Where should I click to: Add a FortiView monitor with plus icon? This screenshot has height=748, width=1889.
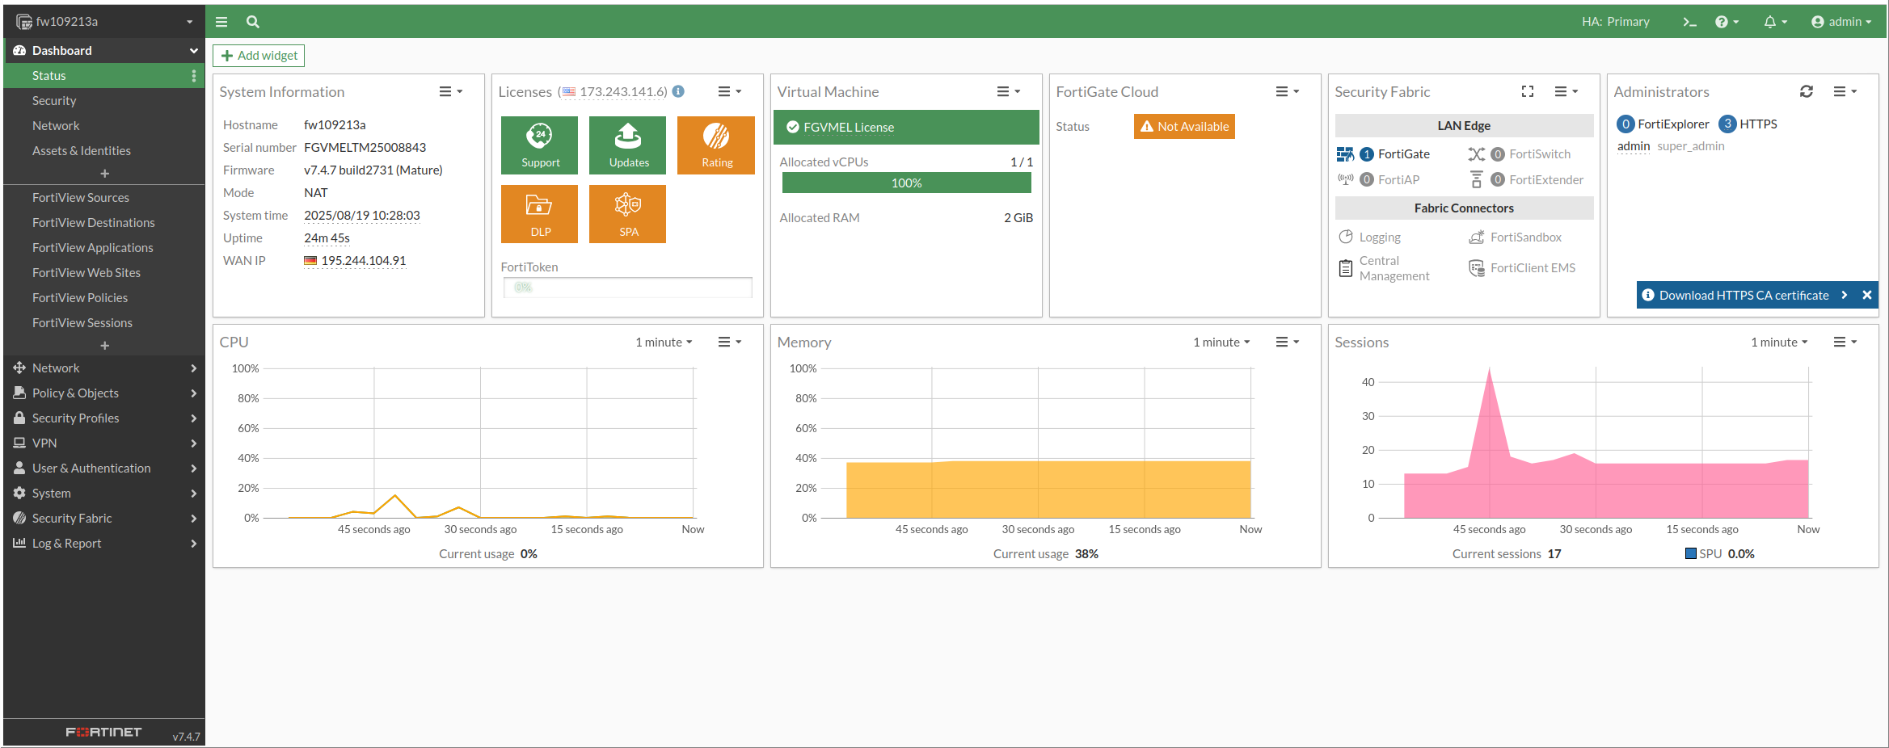point(104,346)
